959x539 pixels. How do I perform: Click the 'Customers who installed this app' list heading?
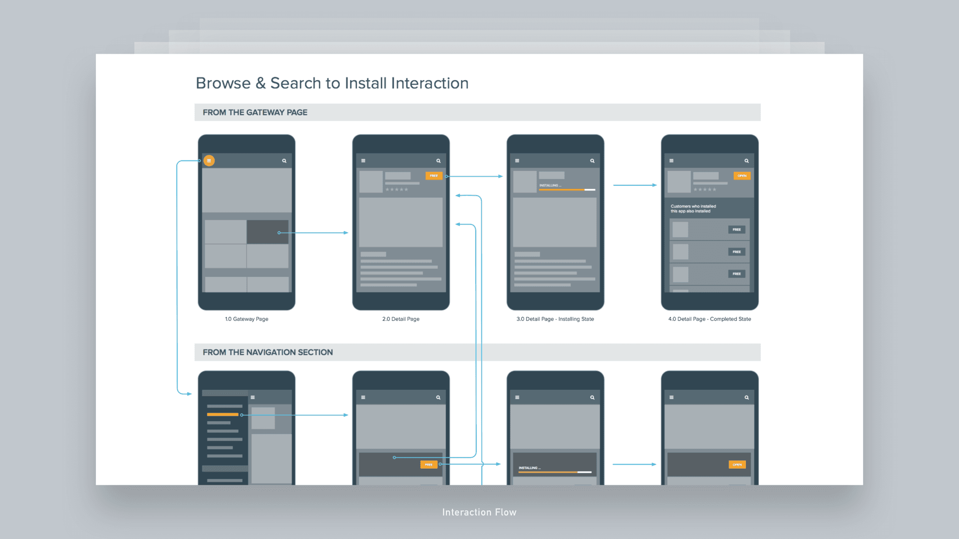693,208
